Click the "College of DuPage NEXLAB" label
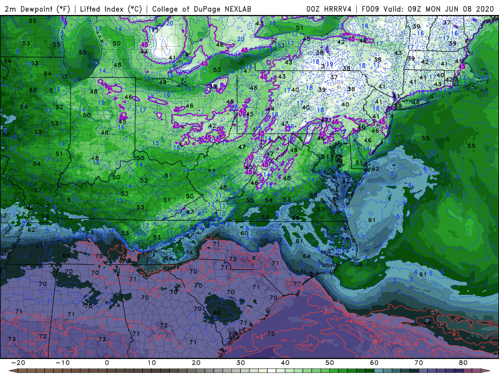Screen dimensions: 499x374 [201, 9]
